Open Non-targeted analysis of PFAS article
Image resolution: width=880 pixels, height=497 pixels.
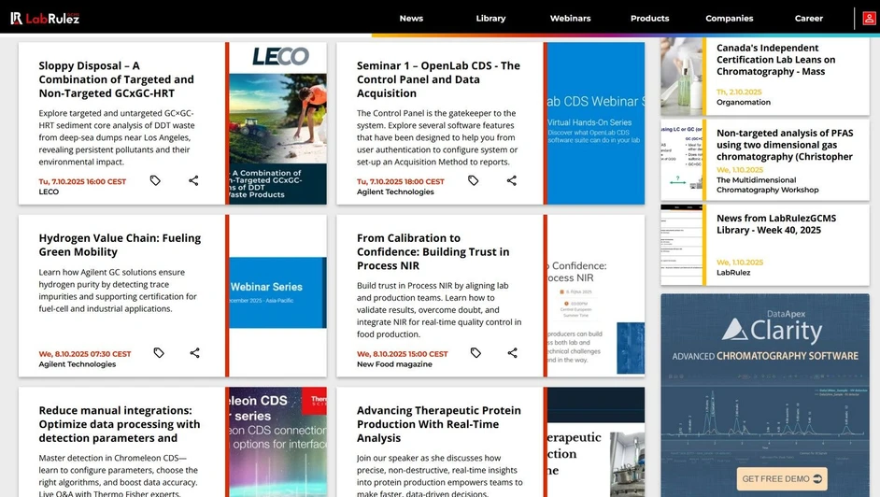coord(785,145)
